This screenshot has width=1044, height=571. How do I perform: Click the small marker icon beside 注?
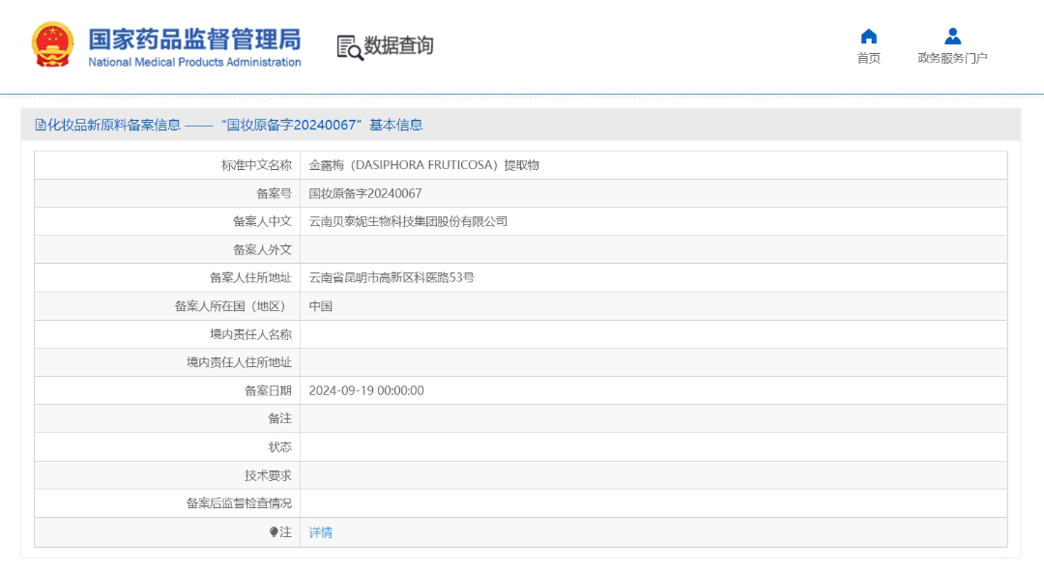tap(274, 532)
